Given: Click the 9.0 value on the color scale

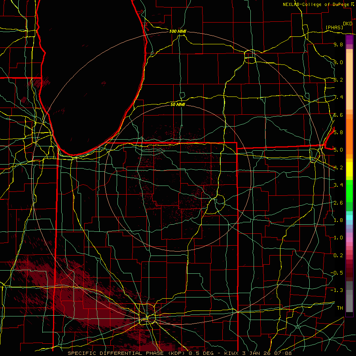Looking at the screenshot, I should click(338, 62).
